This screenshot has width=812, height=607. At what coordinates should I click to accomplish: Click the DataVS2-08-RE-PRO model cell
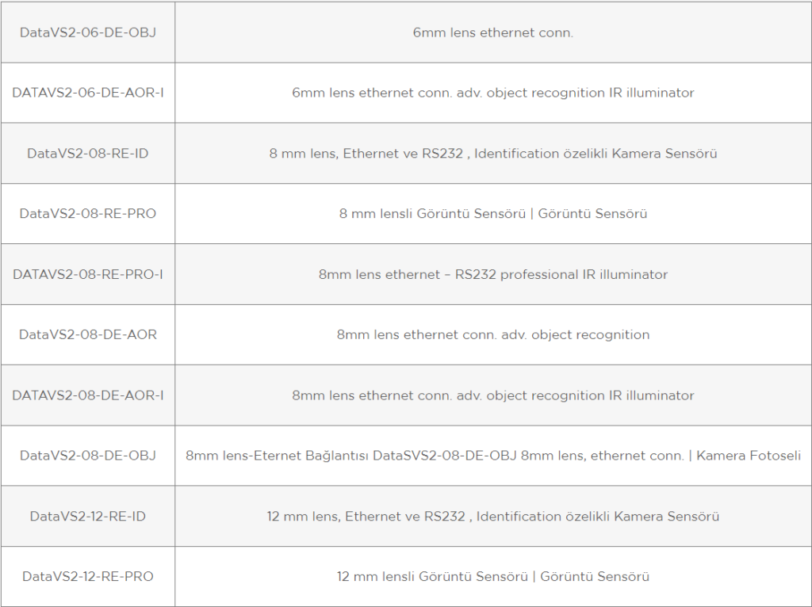click(87, 214)
